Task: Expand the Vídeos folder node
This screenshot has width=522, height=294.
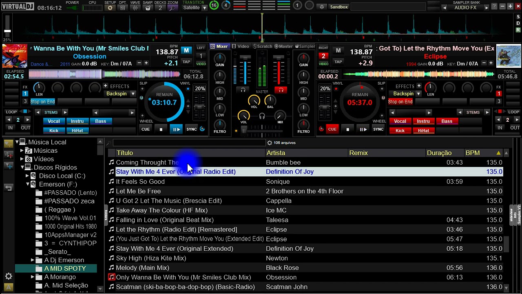Action: 22,159
